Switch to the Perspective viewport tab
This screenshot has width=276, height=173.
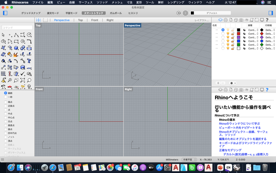[62, 20]
